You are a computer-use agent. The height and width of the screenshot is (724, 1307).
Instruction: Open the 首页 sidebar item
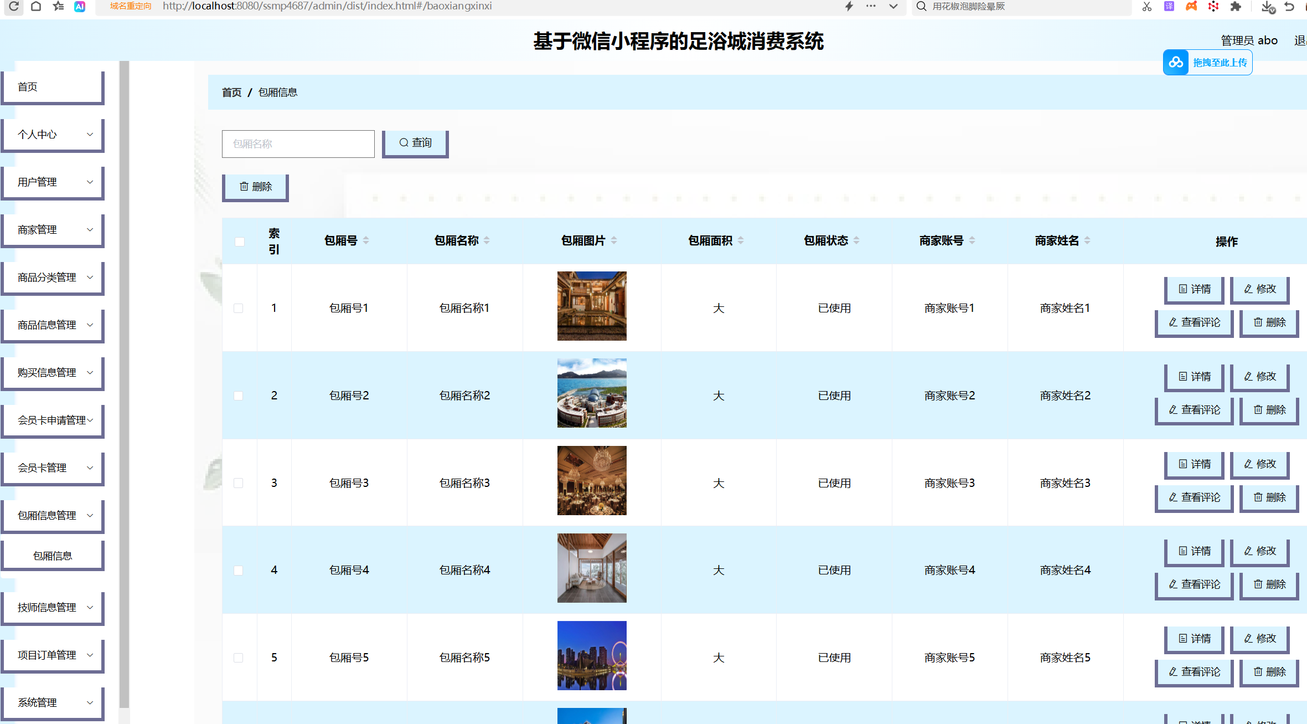pyautogui.click(x=53, y=87)
